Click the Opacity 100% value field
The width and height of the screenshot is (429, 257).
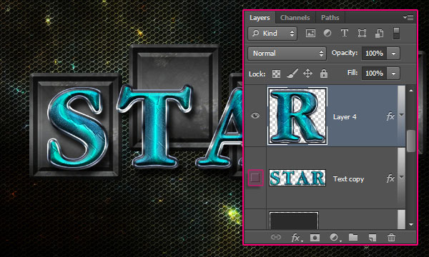click(374, 54)
